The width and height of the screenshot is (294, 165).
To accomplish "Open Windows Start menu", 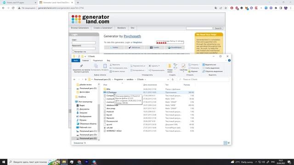I will click(x=4, y=162).
